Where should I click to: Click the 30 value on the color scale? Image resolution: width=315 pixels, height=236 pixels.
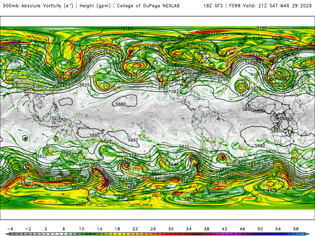click(x=171, y=229)
